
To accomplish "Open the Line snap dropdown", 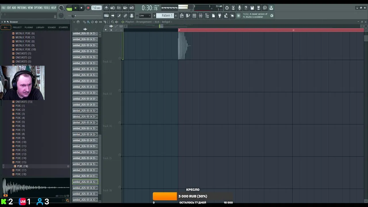I will click(x=145, y=16).
